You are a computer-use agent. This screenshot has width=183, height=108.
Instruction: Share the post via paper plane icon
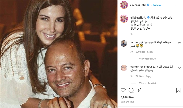139,90
